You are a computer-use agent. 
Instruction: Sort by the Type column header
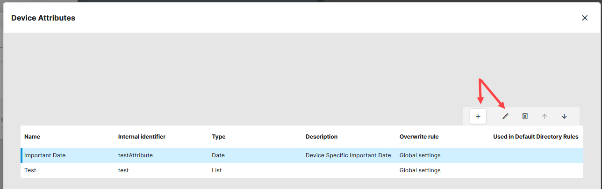point(219,137)
